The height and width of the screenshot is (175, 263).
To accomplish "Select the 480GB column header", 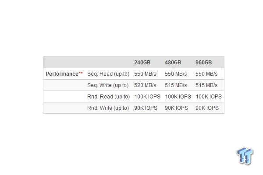I will coord(173,63).
